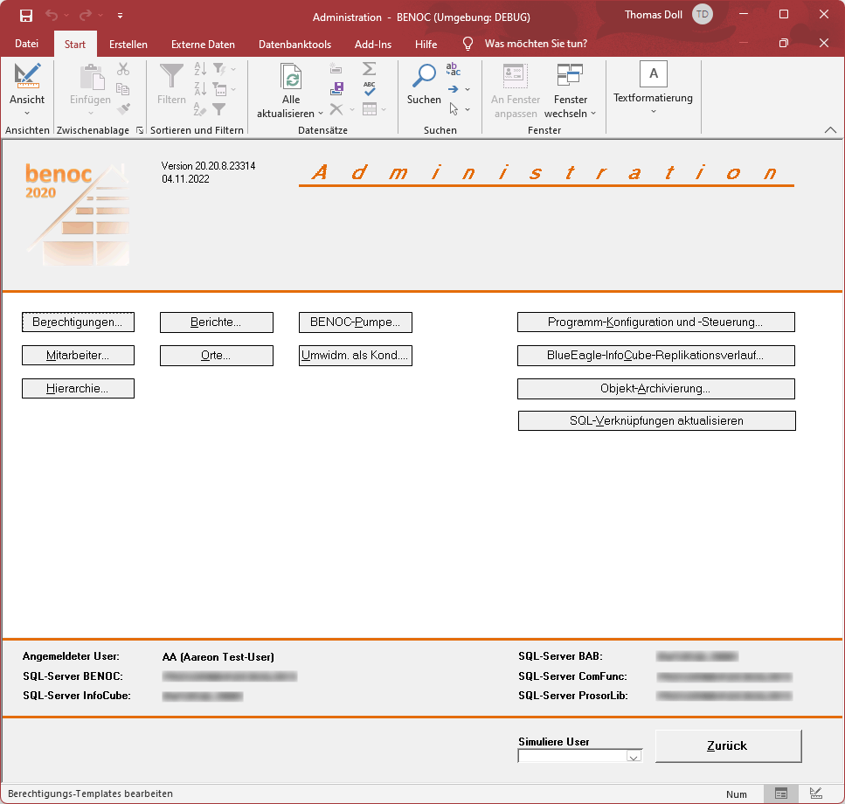Click the spelling check ABC icon
Image resolution: width=845 pixels, height=804 pixels.
(x=369, y=88)
